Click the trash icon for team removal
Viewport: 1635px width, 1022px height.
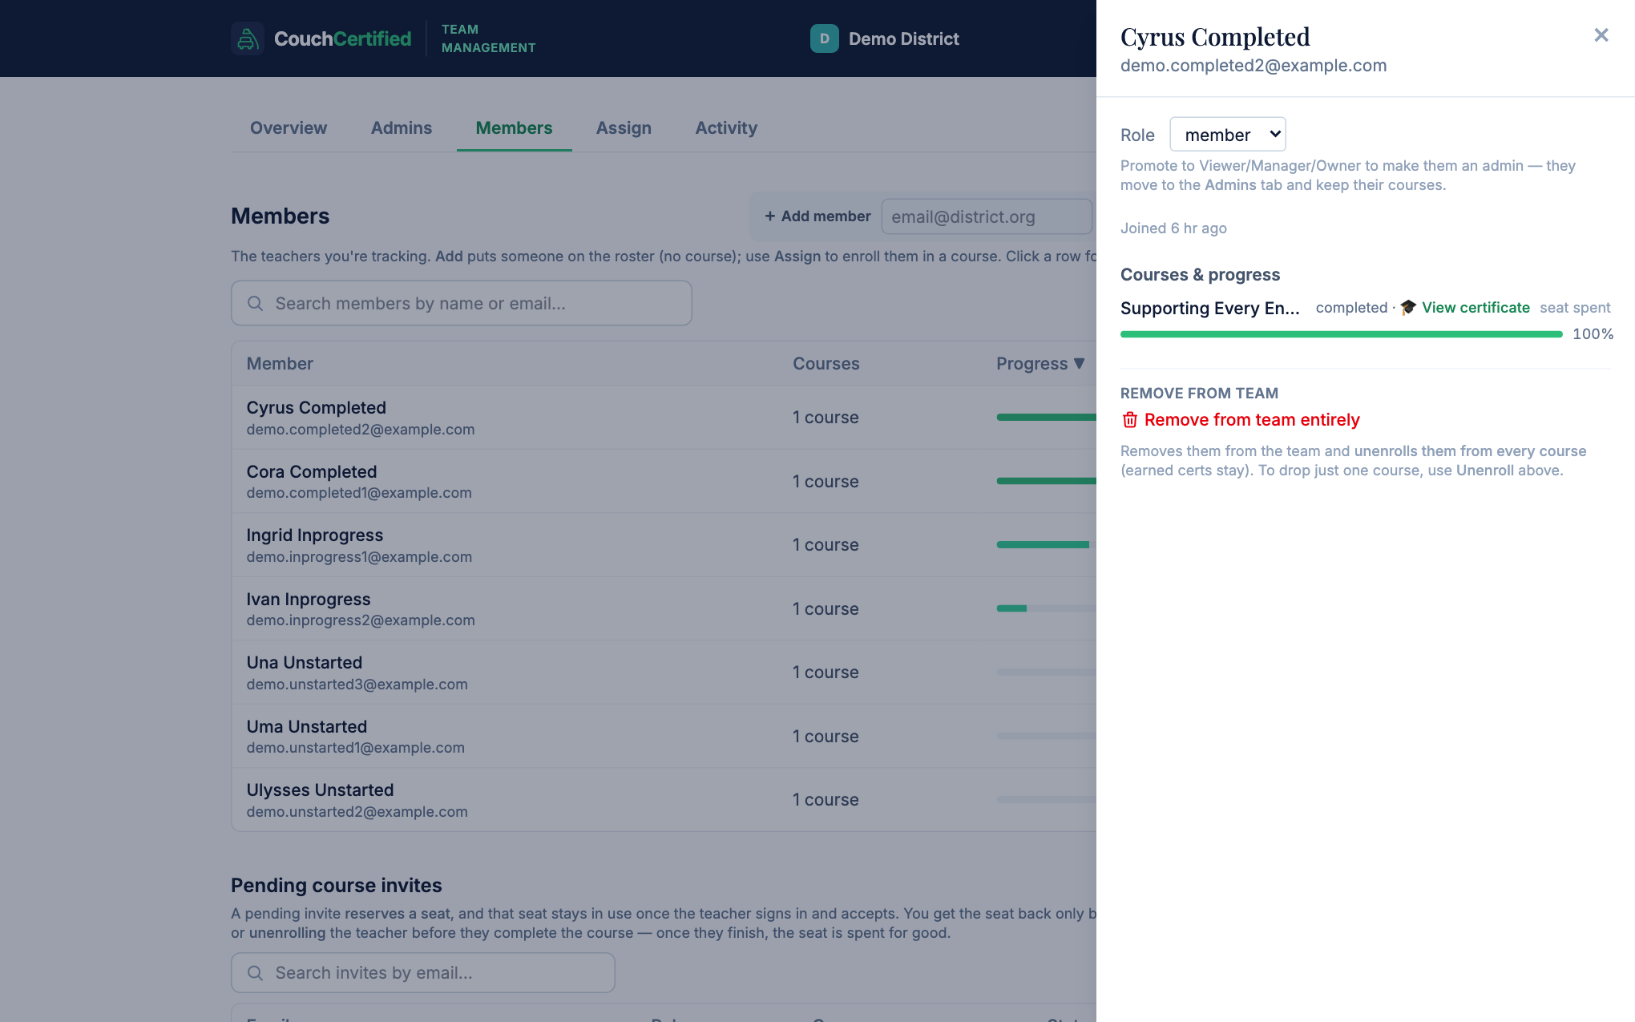tap(1129, 420)
